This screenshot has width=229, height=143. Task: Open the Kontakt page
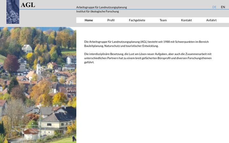pyautogui.click(x=186, y=20)
